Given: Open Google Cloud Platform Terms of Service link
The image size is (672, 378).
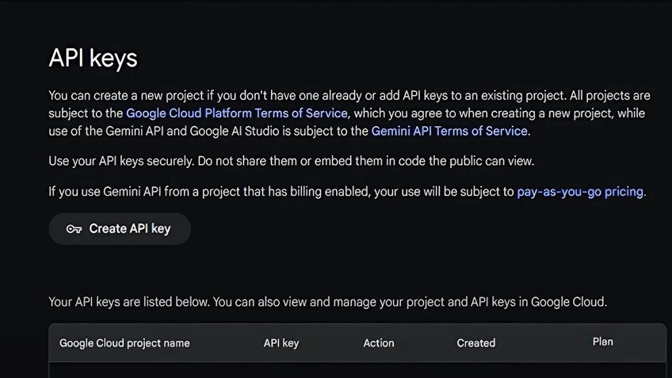Looking at the screenshot, I should pyautogui.click(x=236, y=113).
